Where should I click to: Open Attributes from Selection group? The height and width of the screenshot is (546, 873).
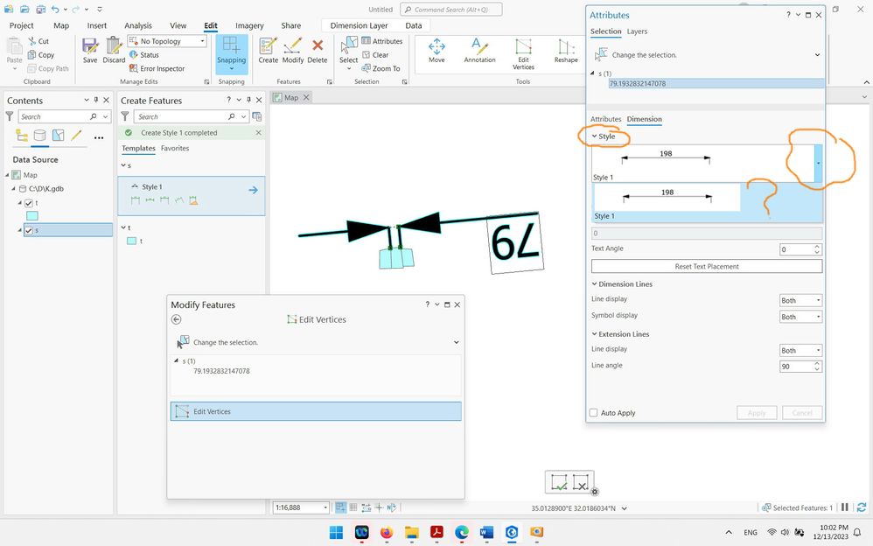pyautogui.click(x=382, y=41)
